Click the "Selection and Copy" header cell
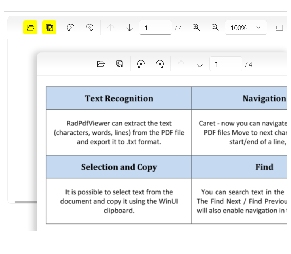 [x=119, y=167]
